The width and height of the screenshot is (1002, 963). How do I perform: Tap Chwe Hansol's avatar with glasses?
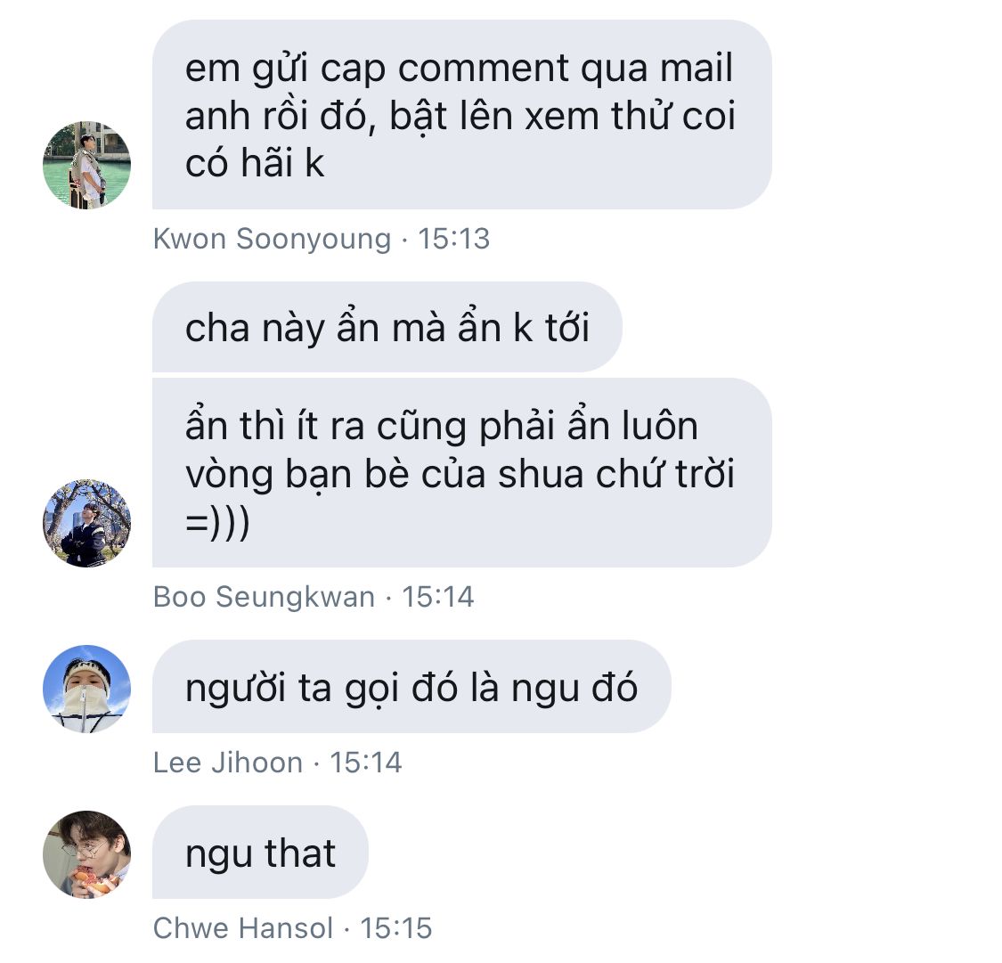[x=87, y=854]
